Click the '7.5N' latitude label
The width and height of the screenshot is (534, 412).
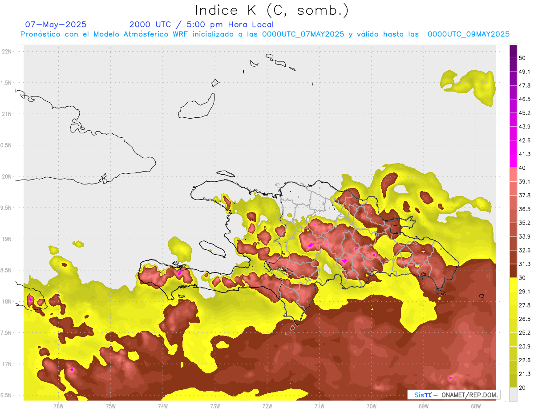(x=7, y=332)
